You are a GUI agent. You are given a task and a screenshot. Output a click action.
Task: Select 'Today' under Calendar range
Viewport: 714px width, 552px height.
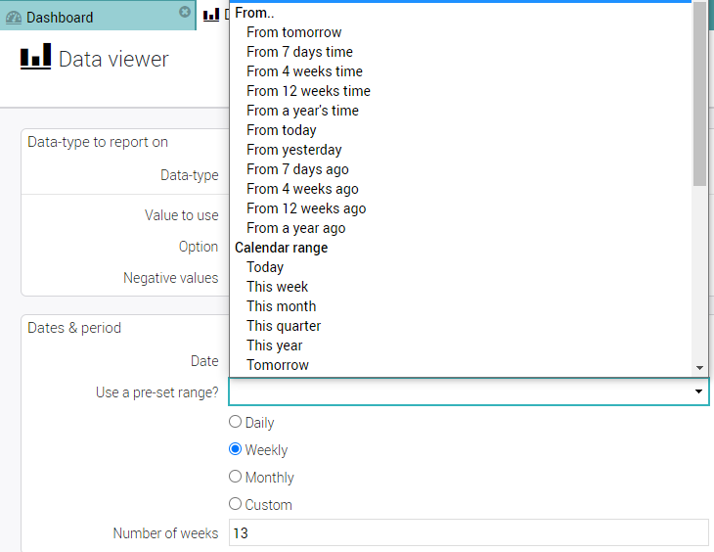coord(265,267)
